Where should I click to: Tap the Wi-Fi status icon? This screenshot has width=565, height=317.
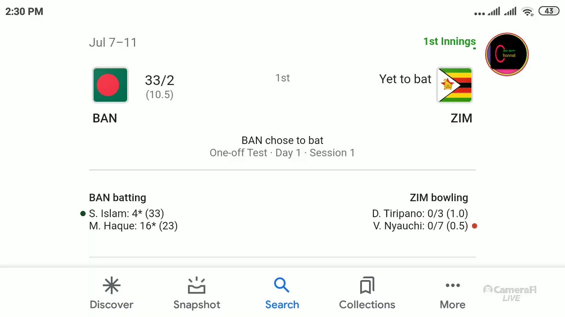(x=527, y=12)
